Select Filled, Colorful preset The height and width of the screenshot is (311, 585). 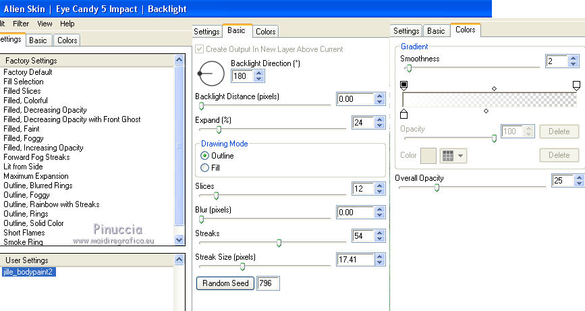26,101
